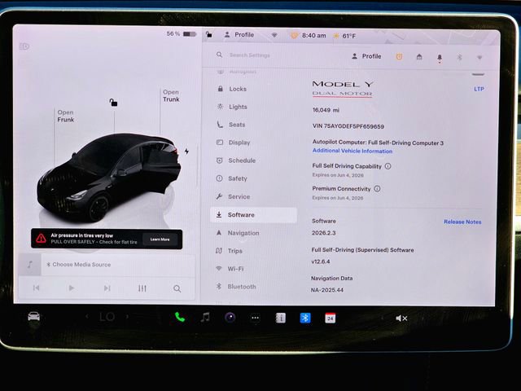Open the Manual app in bottom bar
Screen dimensions: 521x391
(x=280, y=319)
